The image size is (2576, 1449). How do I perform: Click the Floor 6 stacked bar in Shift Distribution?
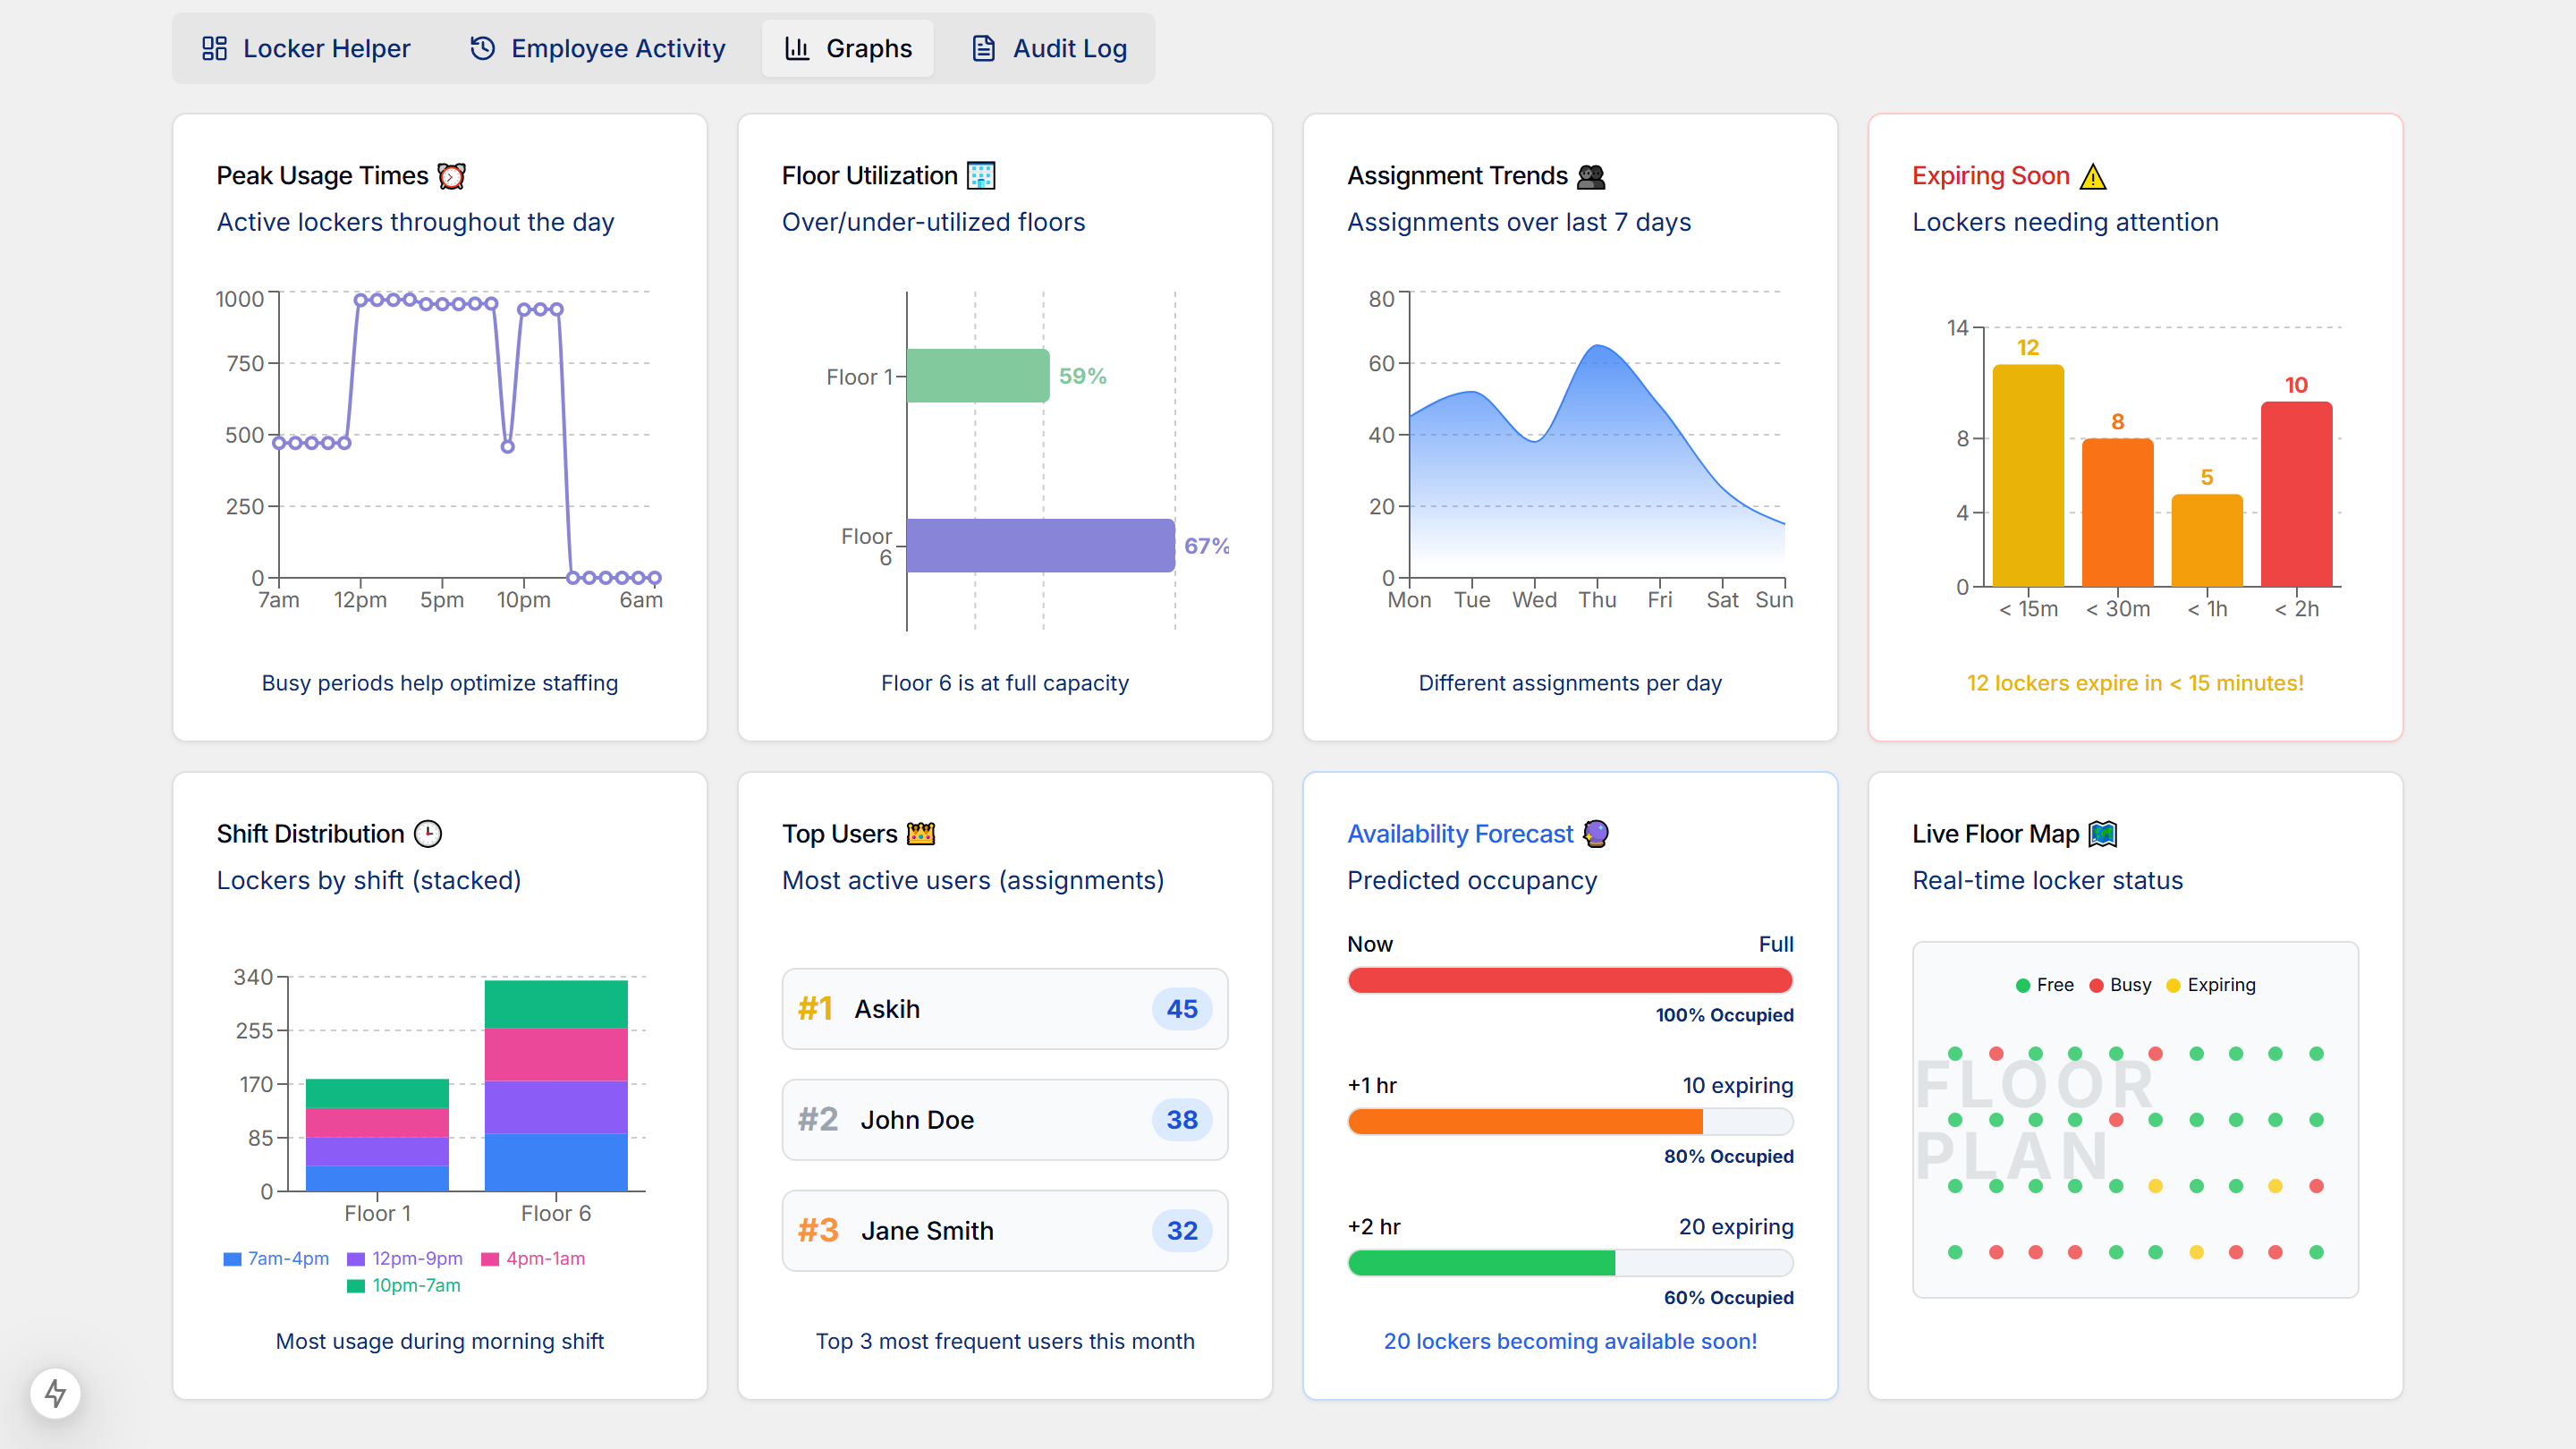tap(556, 1086)
